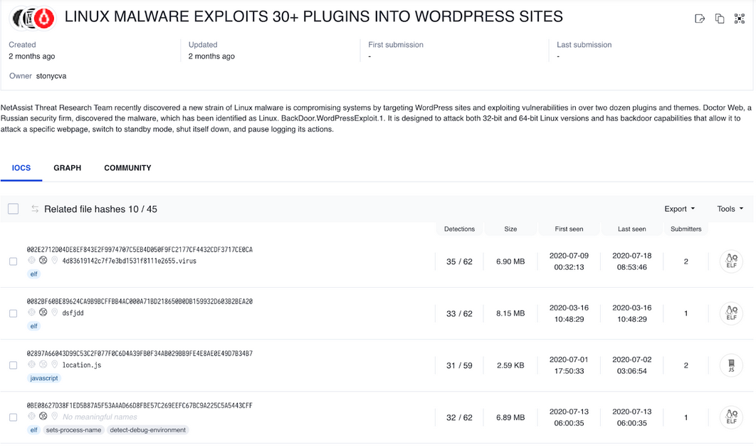Click the file name 4d83619142c7f7e3bd1531f8111e2655.virus

130,261
